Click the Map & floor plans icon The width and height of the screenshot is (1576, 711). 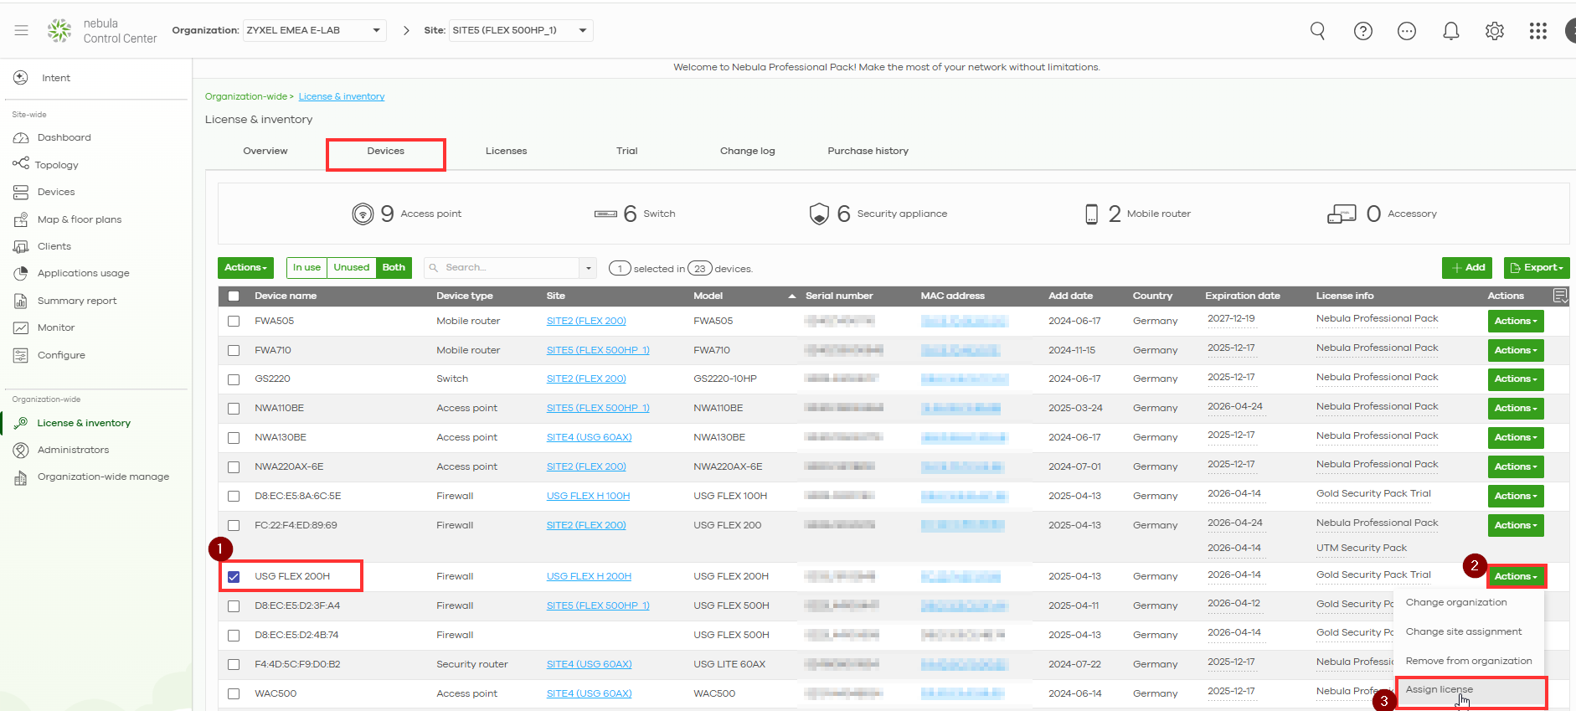[x=21, y=219]
